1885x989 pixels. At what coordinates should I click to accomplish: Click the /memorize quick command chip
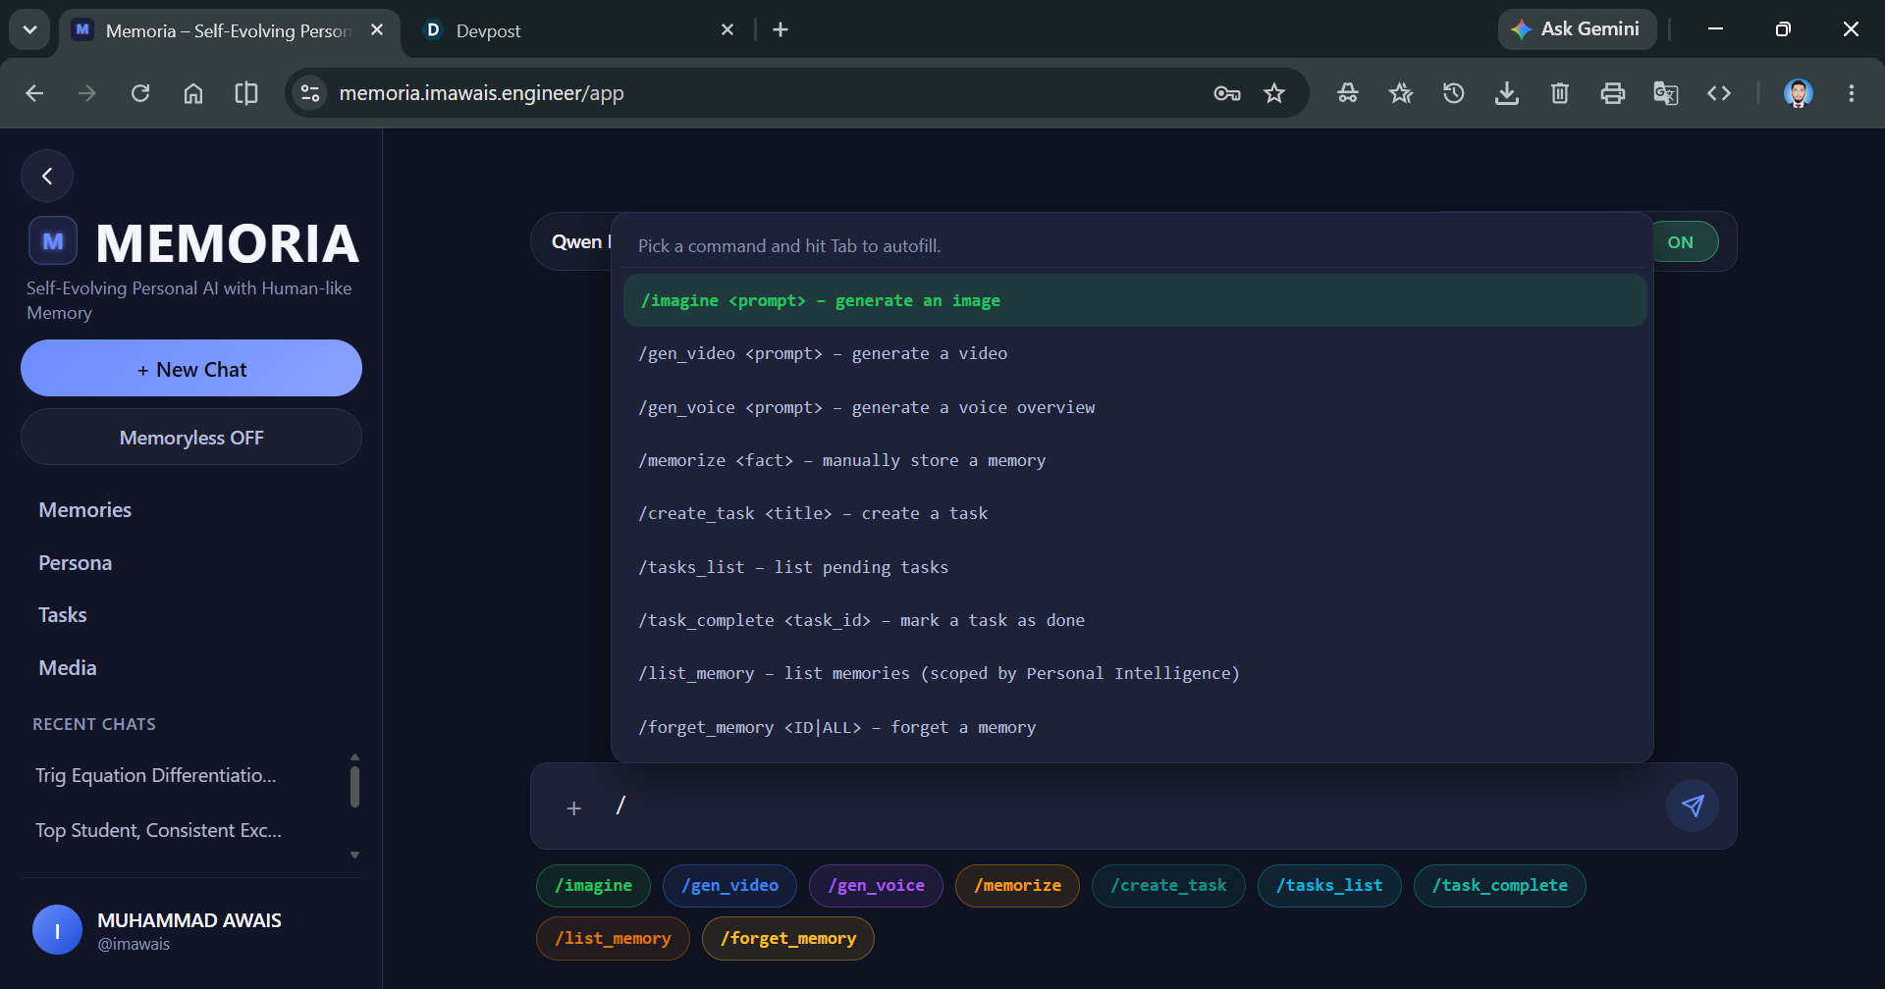[1017, 886]
